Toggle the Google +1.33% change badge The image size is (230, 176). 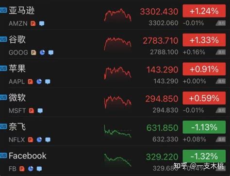(204, 40)
